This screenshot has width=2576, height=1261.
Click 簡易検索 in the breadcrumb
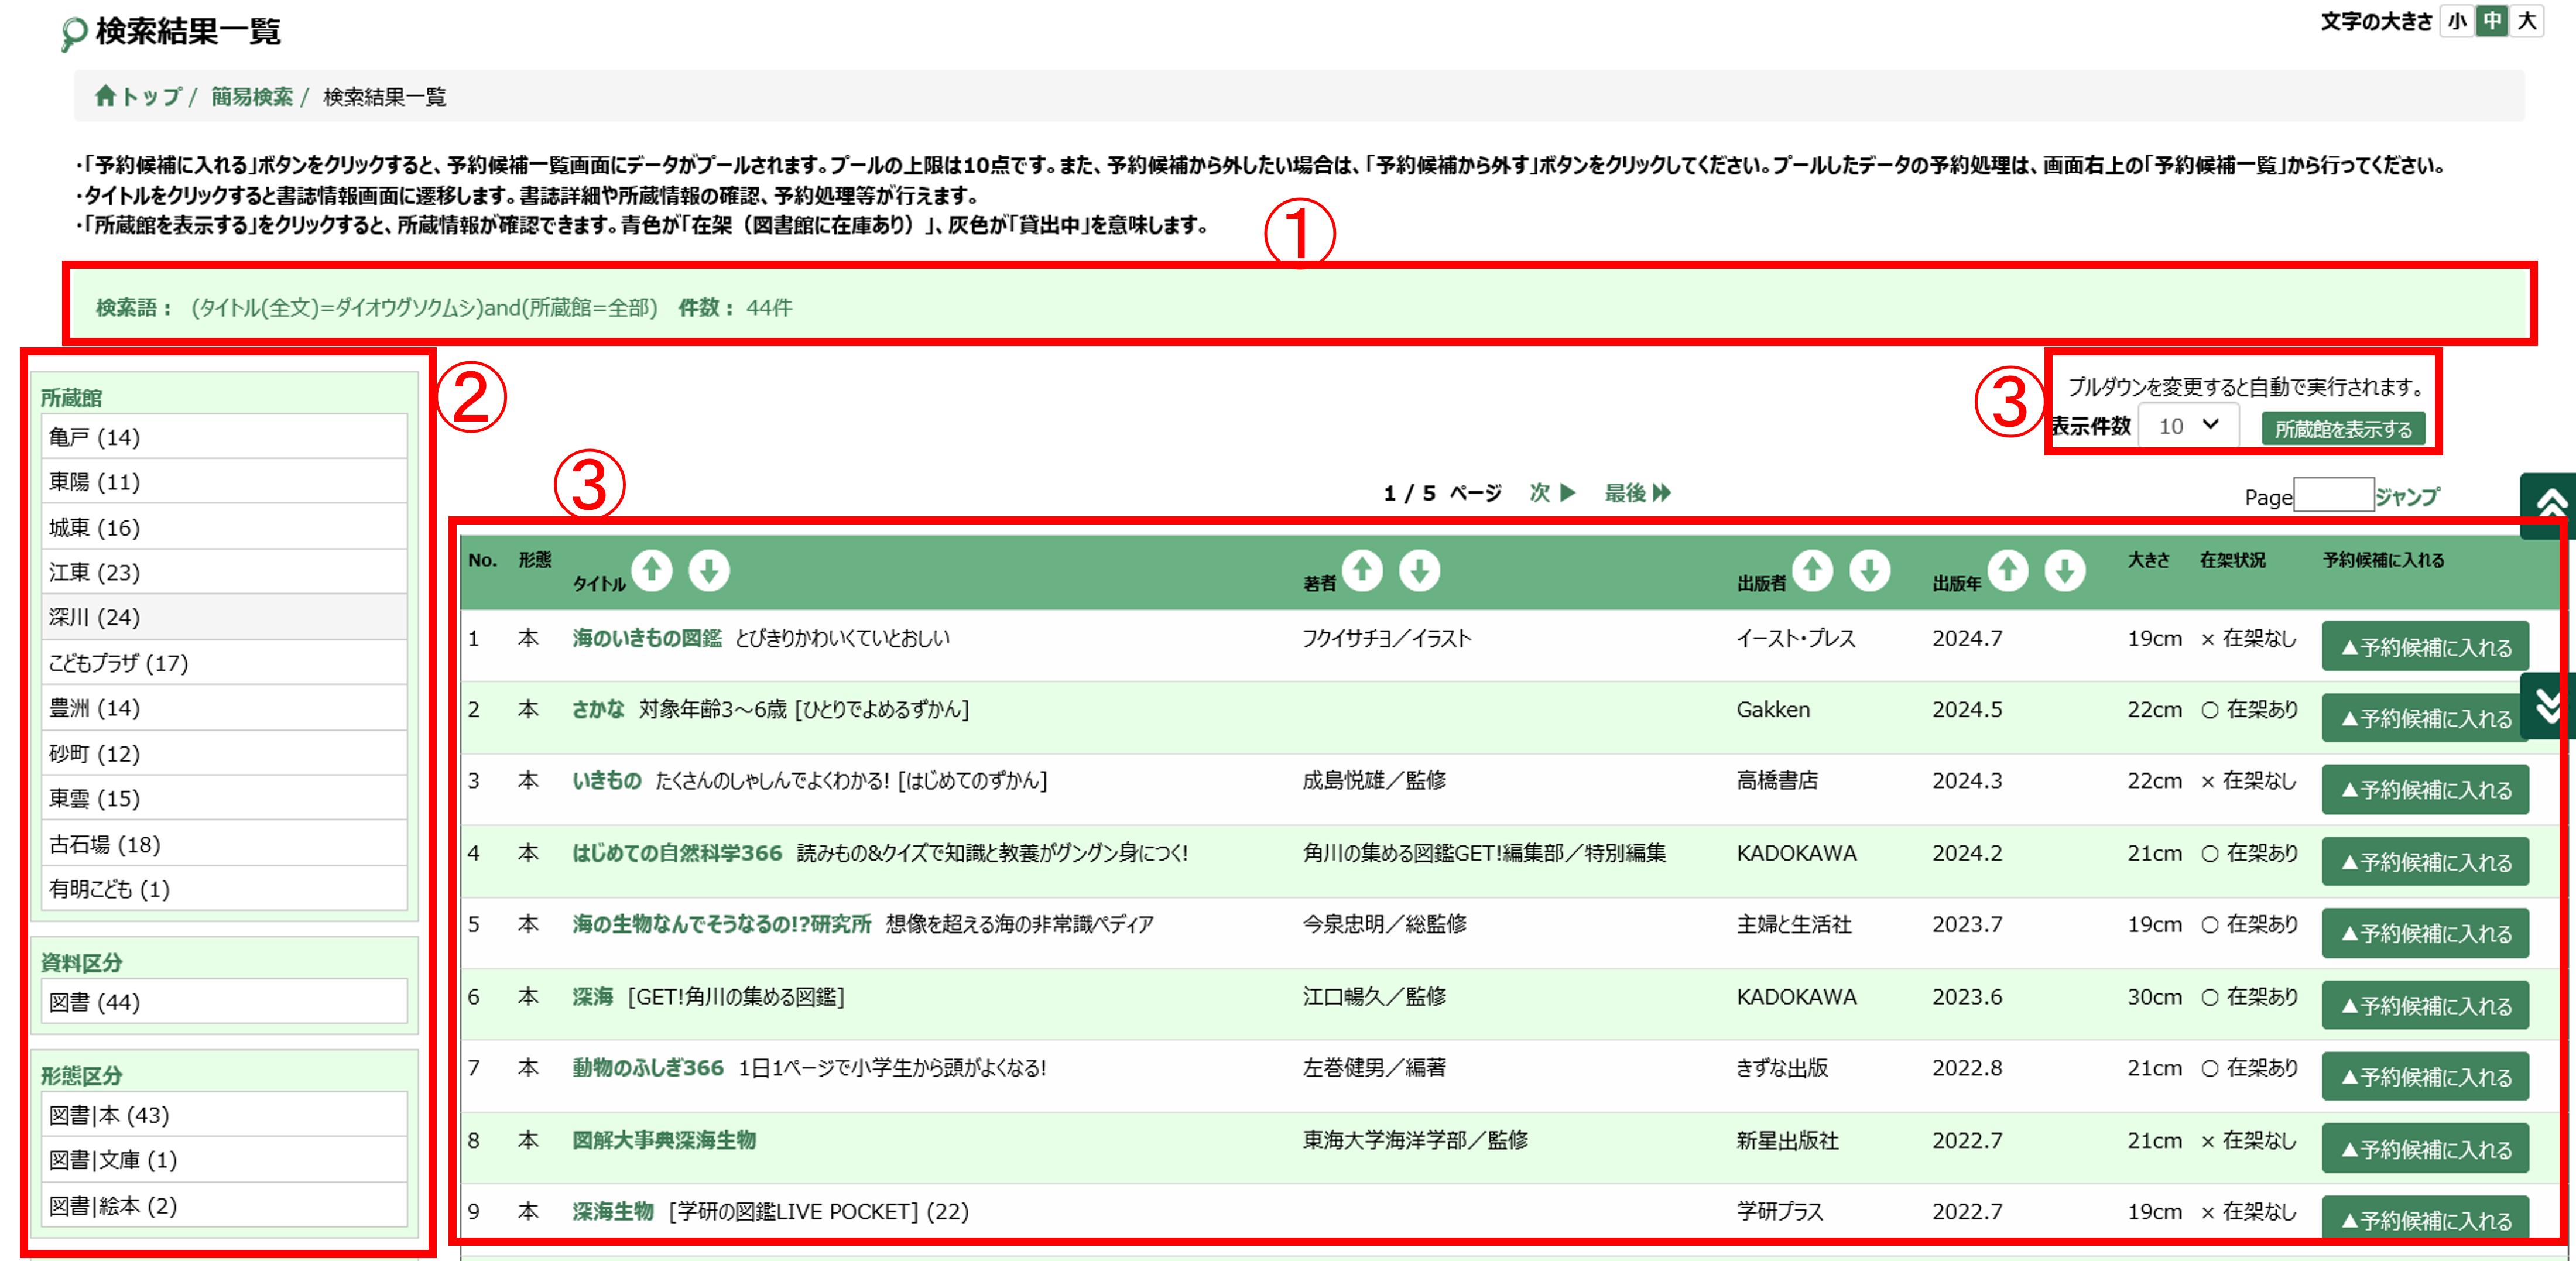coord(252,98)
